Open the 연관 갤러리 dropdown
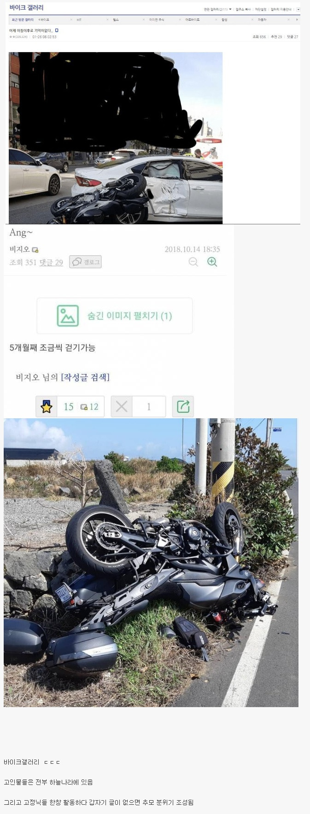Screen dimensions: 310x814 coord(217,9)
